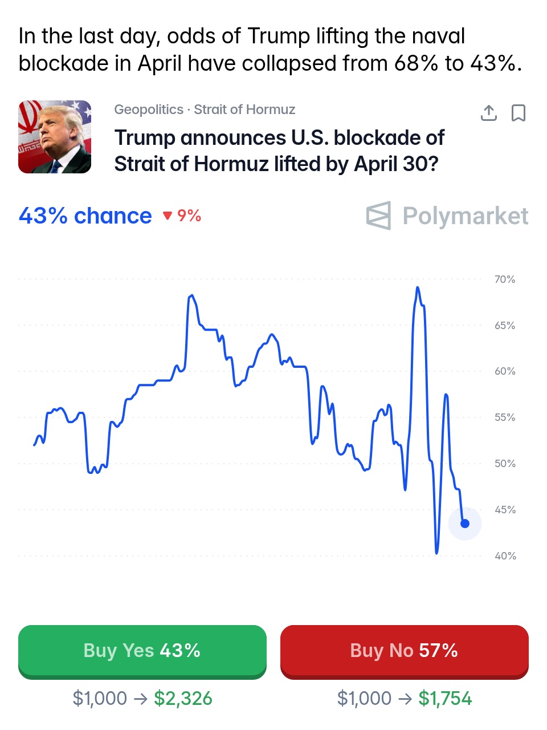Click the $2,326 Yes payout amount
The width and height of the screenshot is (547, 730).
[183, 698]
